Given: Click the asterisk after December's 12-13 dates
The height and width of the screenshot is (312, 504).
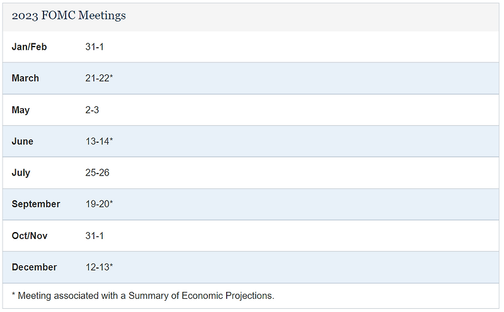Looking at the screenshot, I should tap(111, 266).
